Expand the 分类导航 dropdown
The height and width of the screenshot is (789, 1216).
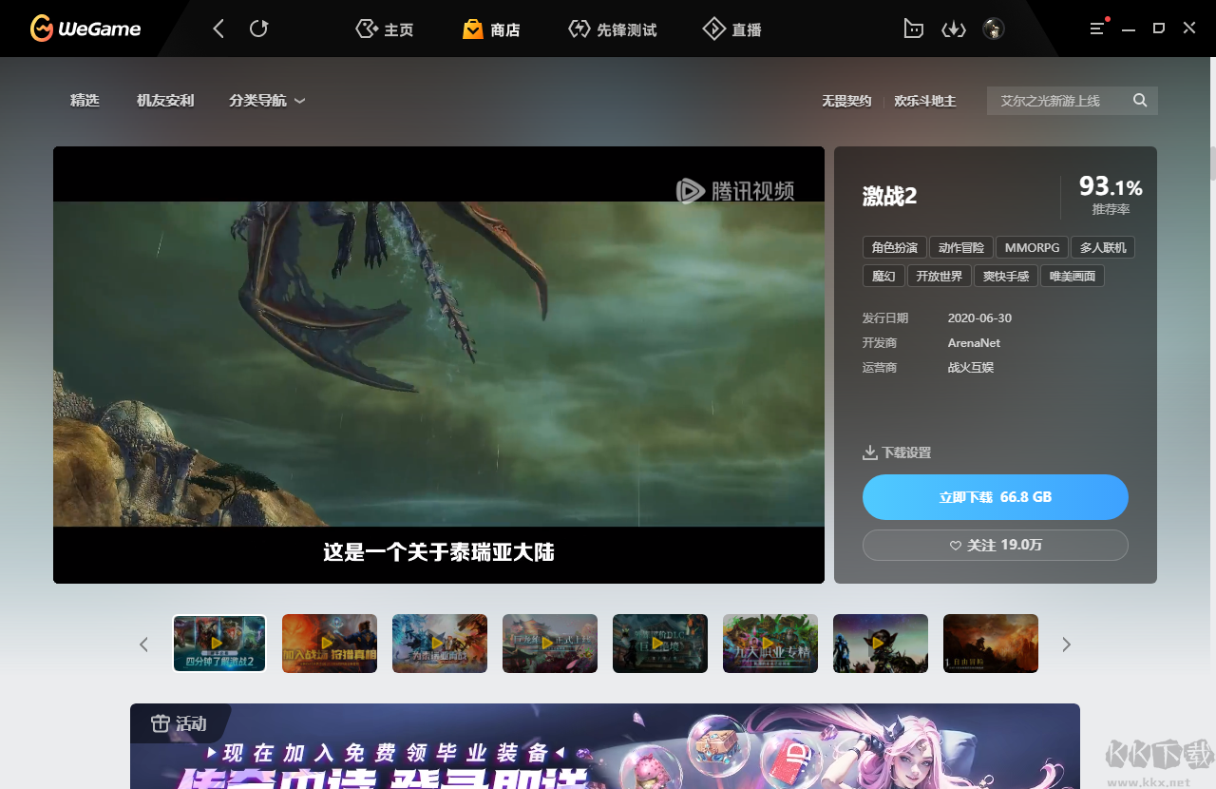click(x=267, y=101)
